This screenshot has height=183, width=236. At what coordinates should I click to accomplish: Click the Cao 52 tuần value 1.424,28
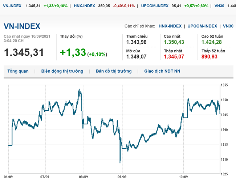coord(212,43)
